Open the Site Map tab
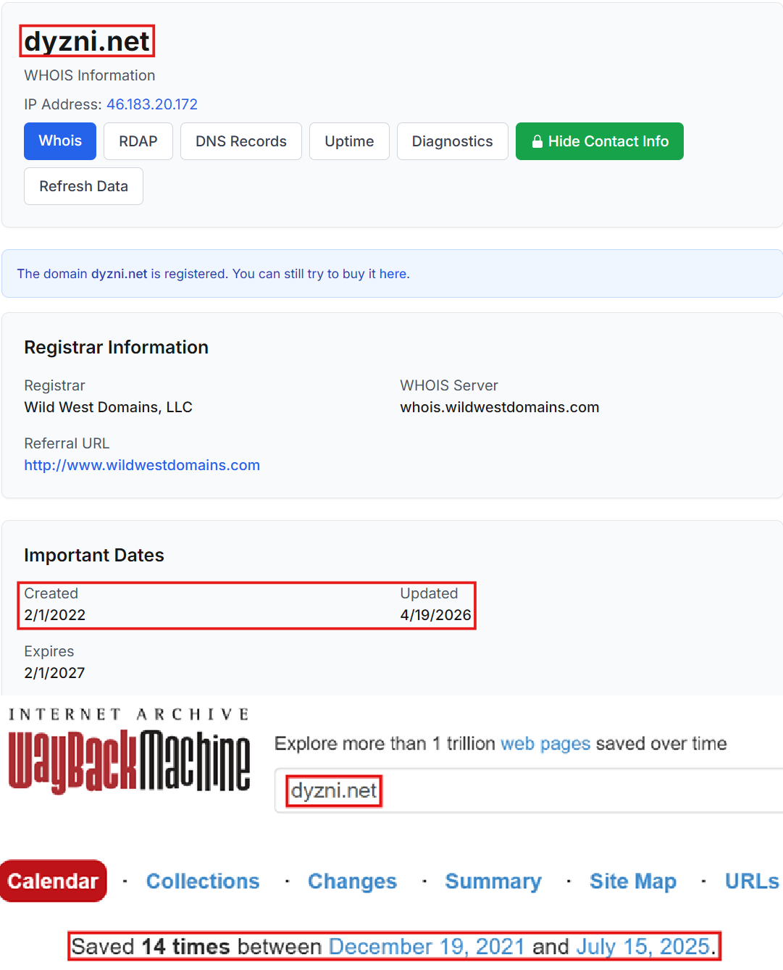783x970 pixels. [633, 881]
